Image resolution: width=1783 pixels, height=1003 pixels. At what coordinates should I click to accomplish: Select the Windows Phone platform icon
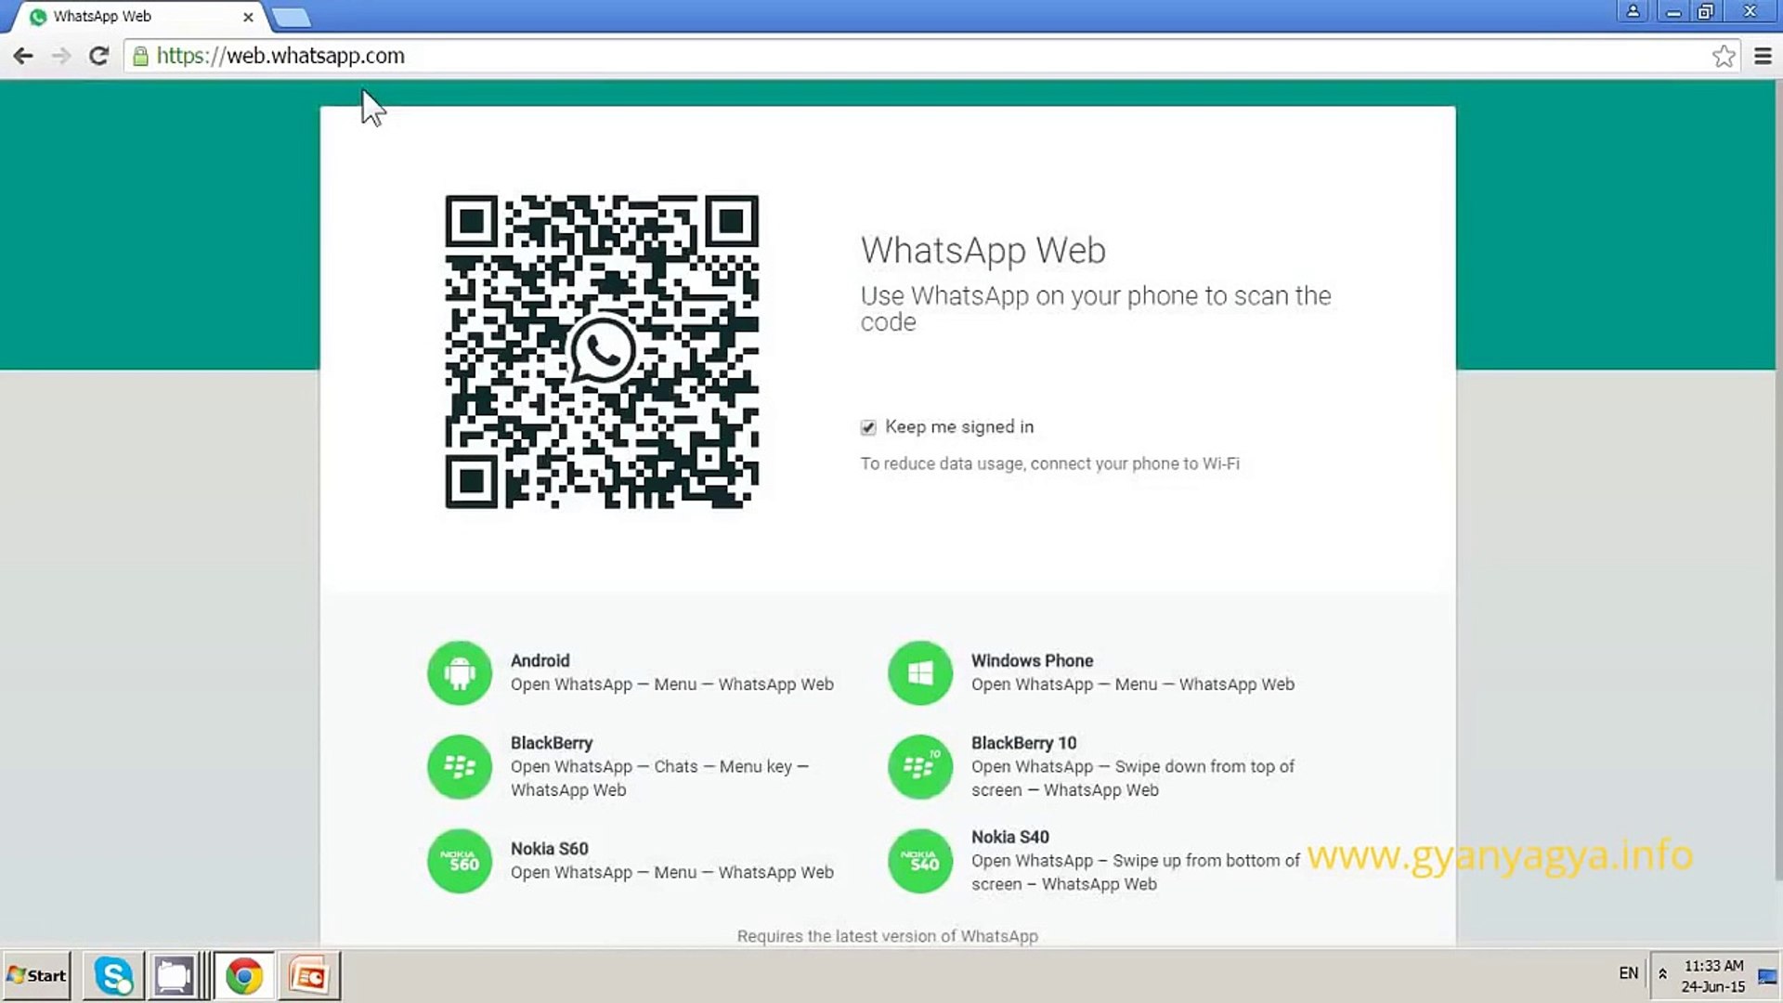click(920, 672)
